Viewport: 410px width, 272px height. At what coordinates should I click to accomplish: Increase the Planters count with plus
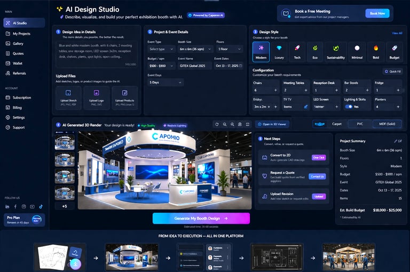click(398, 107)
